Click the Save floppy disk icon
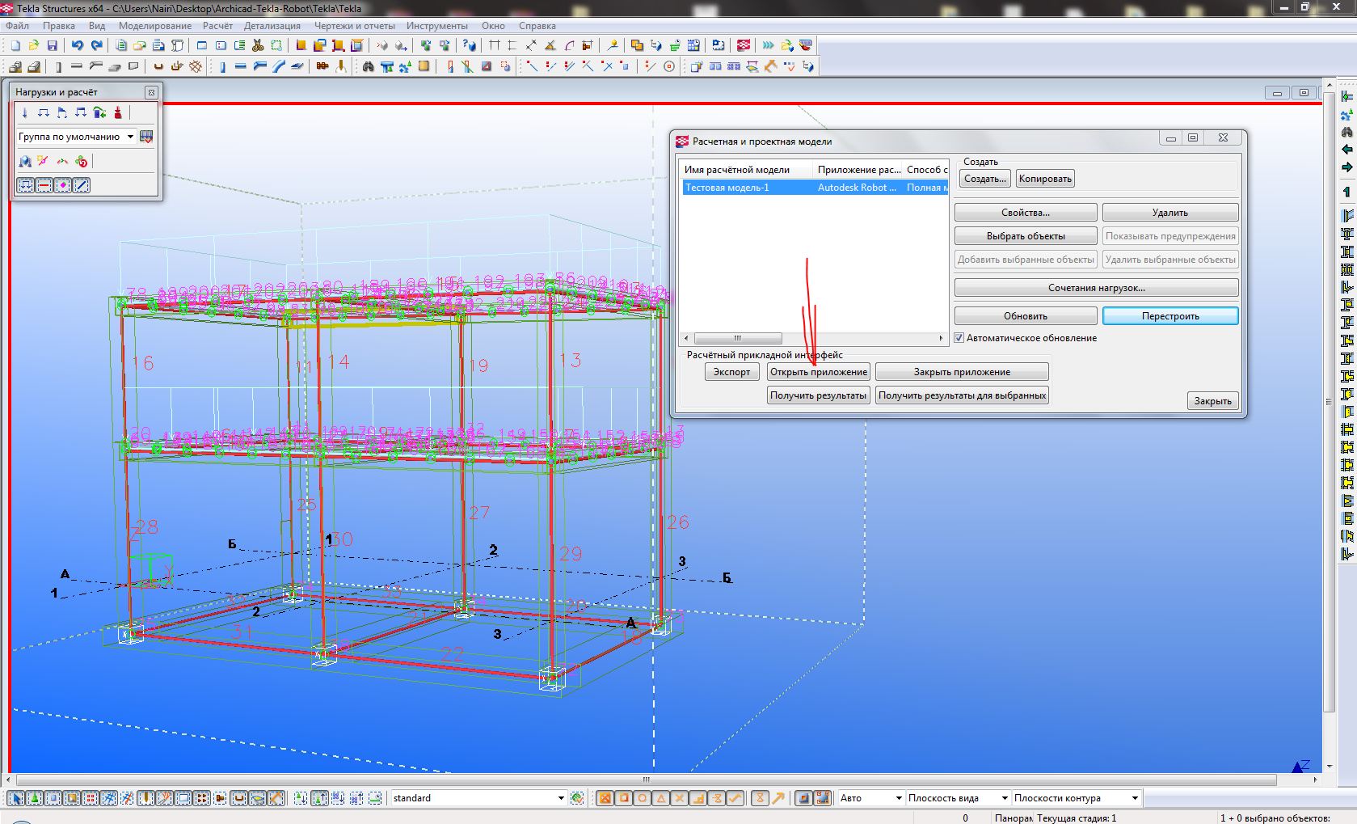This screenshot has height=824, width=1357. [x=53, y=46]
